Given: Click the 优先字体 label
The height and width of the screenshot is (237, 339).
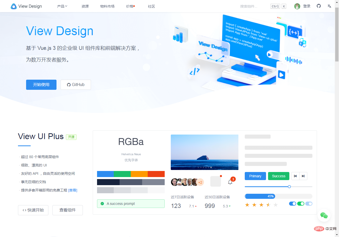Looking at the screenshot, I should click(131, 160).
